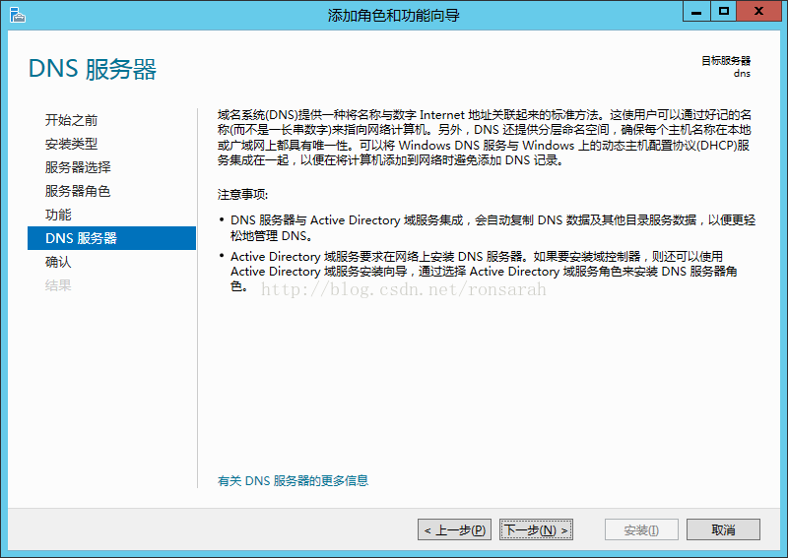Screen dimensions: 788x558
Task: Click the 上一步(P) button
Action: click(x=454, y=529)
